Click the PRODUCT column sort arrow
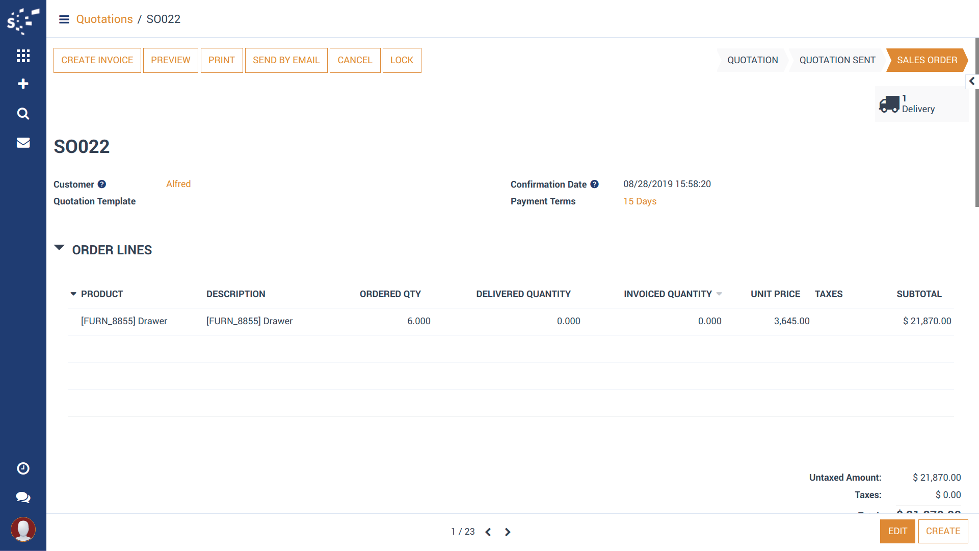Viewport: 979px width, 551px height. [x=73, y=294]
